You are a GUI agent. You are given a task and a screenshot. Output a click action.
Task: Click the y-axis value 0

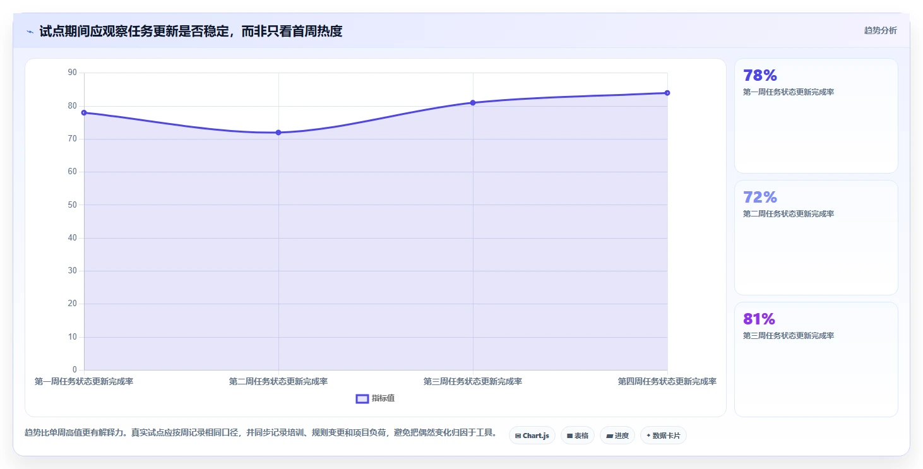74,370
